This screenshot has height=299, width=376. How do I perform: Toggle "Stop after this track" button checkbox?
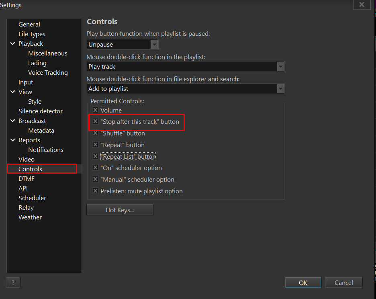coord(95,121)
